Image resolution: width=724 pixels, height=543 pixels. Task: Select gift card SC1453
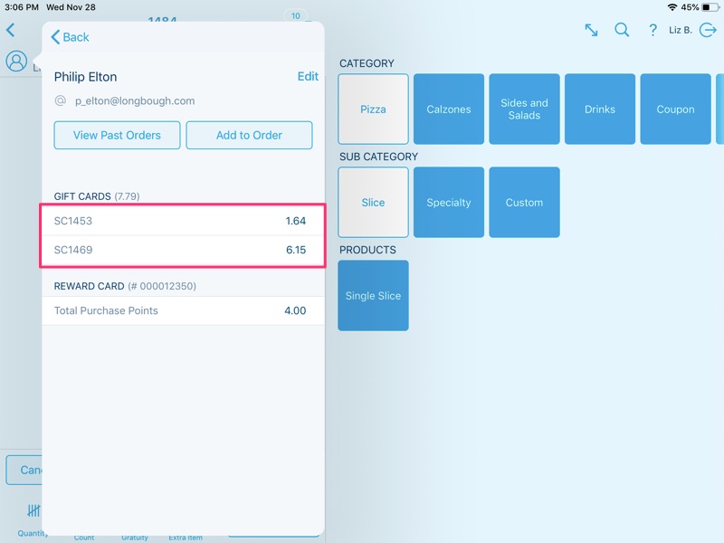pyautogui.click(x=181, y=221)
